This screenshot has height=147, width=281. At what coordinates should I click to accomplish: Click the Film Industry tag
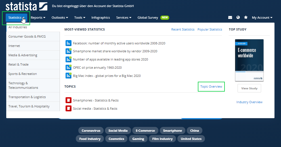[162, 139]
